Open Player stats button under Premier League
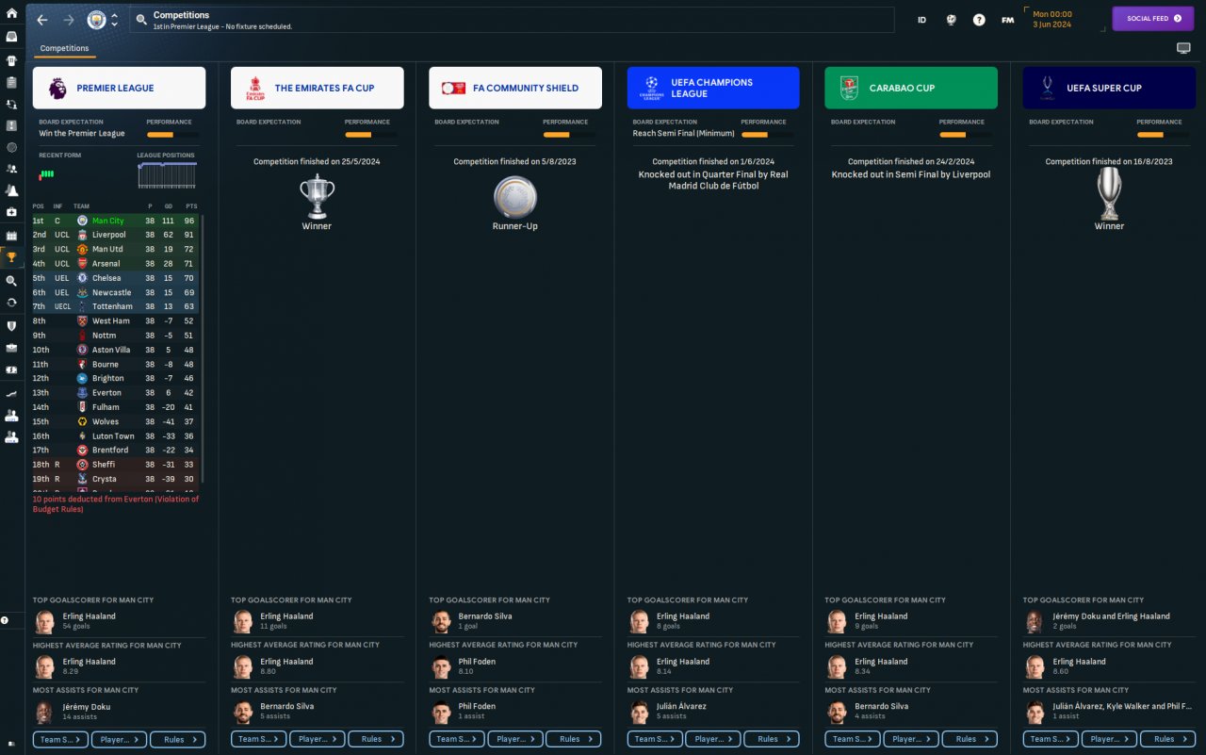 pos(119,739)
